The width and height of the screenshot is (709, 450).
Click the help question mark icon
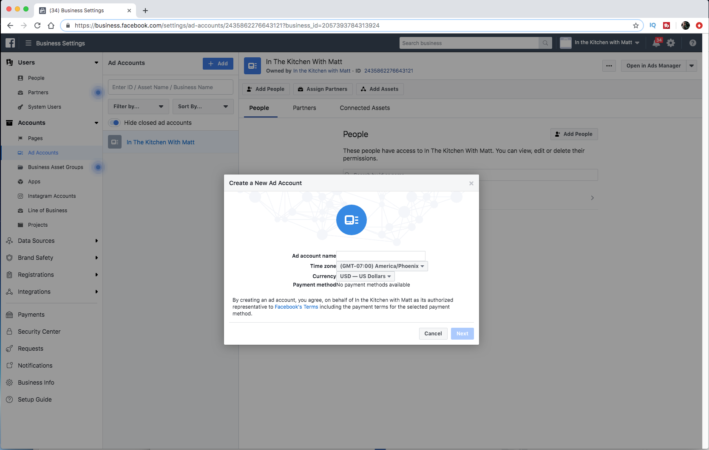693,43
